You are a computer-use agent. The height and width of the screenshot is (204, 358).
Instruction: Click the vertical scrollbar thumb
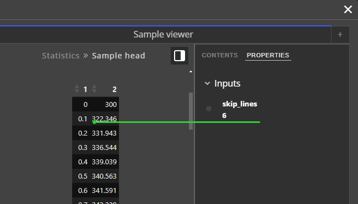coord(191,111)
